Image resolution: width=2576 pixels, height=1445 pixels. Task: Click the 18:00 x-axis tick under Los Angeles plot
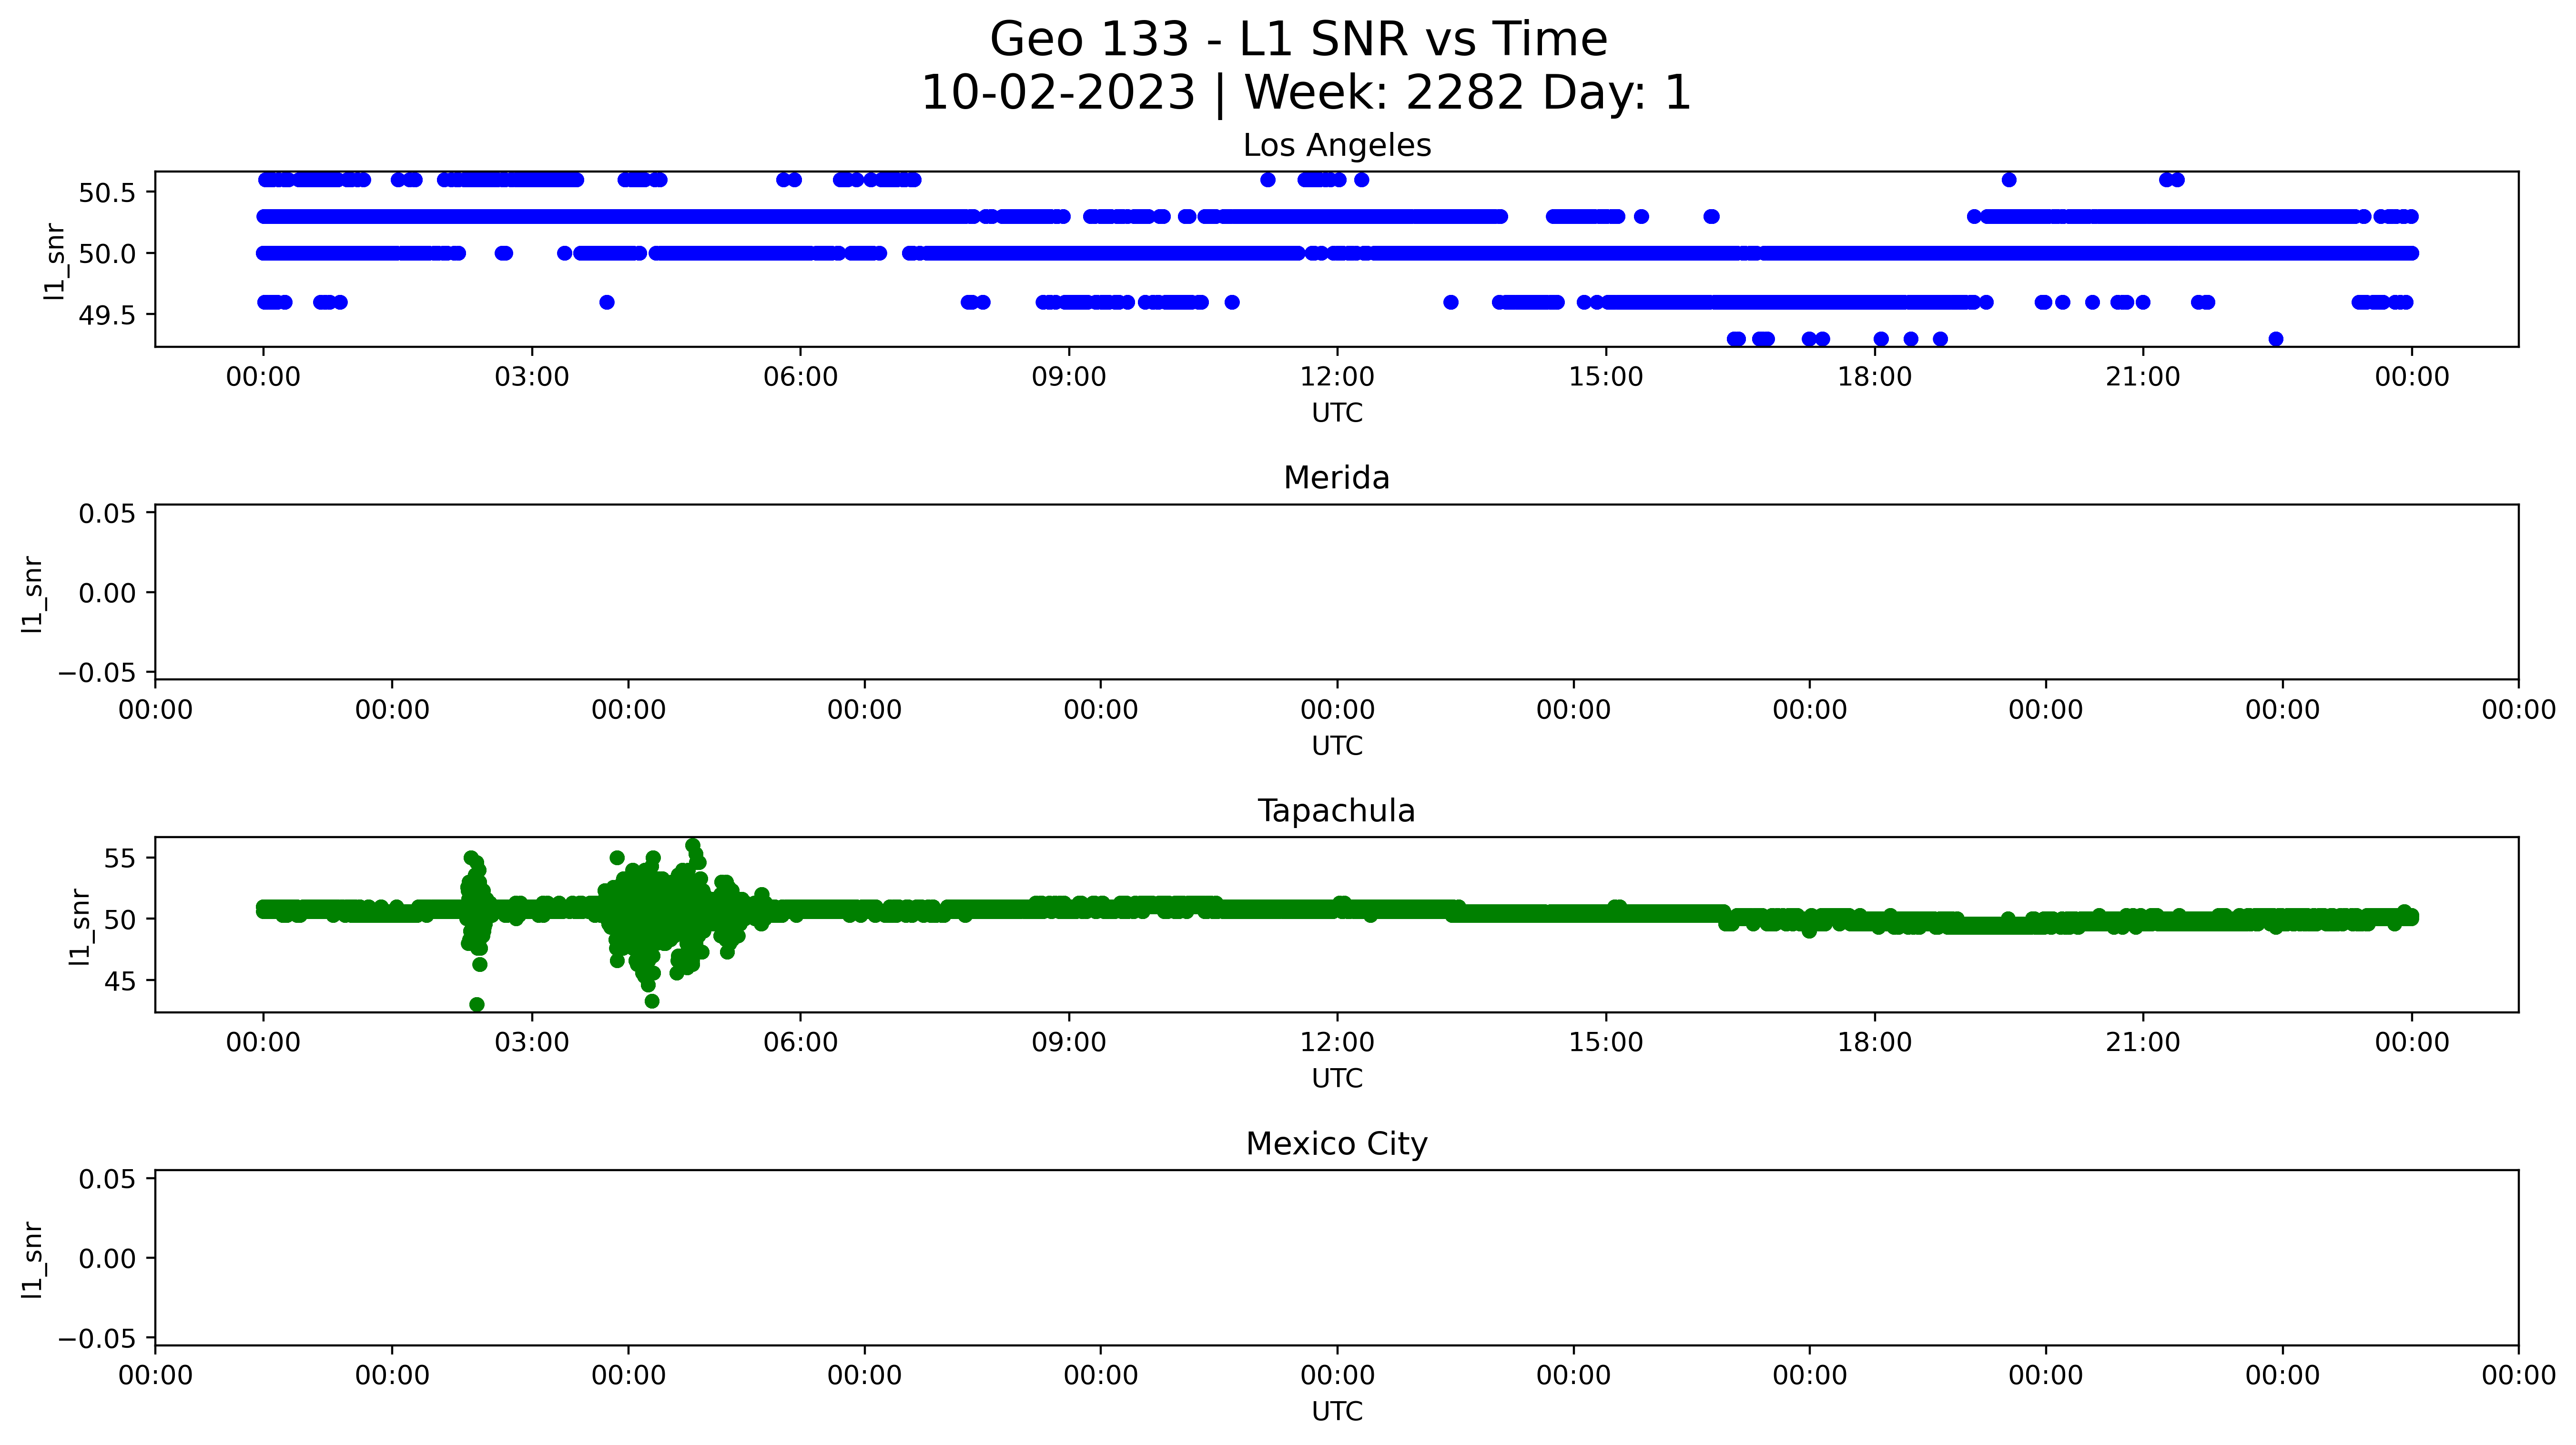click(x=1874, y=377)
